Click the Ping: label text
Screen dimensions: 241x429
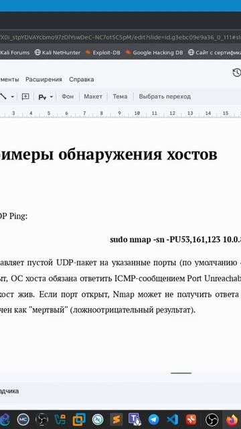pos(18,217)
